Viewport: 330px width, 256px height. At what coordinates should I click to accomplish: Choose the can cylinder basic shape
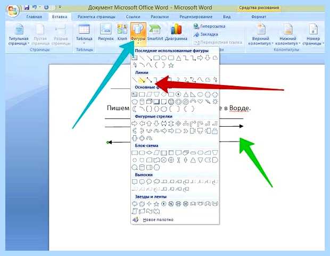142,102
